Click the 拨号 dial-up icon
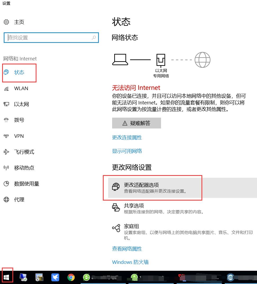Image resolution: width=257 pixels, height=284 pixels. (6, 120)
